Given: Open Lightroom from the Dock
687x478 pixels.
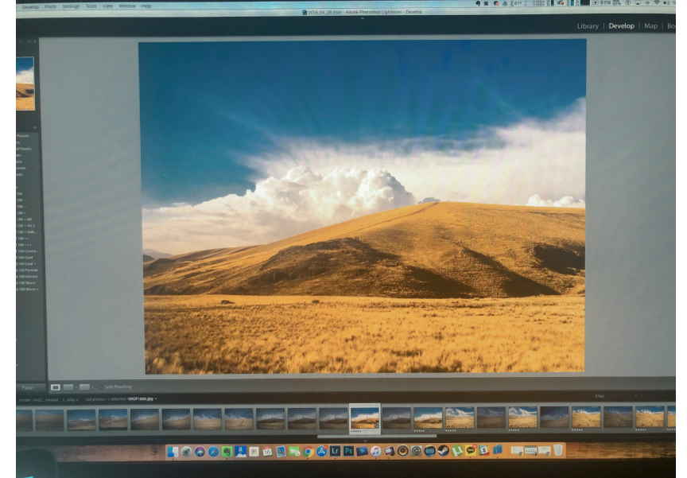Looking at the screenshot, I should coord(335,451).
